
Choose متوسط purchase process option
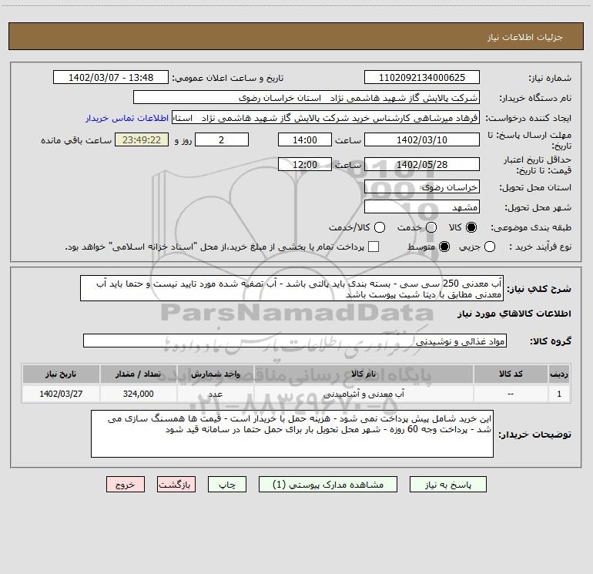tap(444, 247)
